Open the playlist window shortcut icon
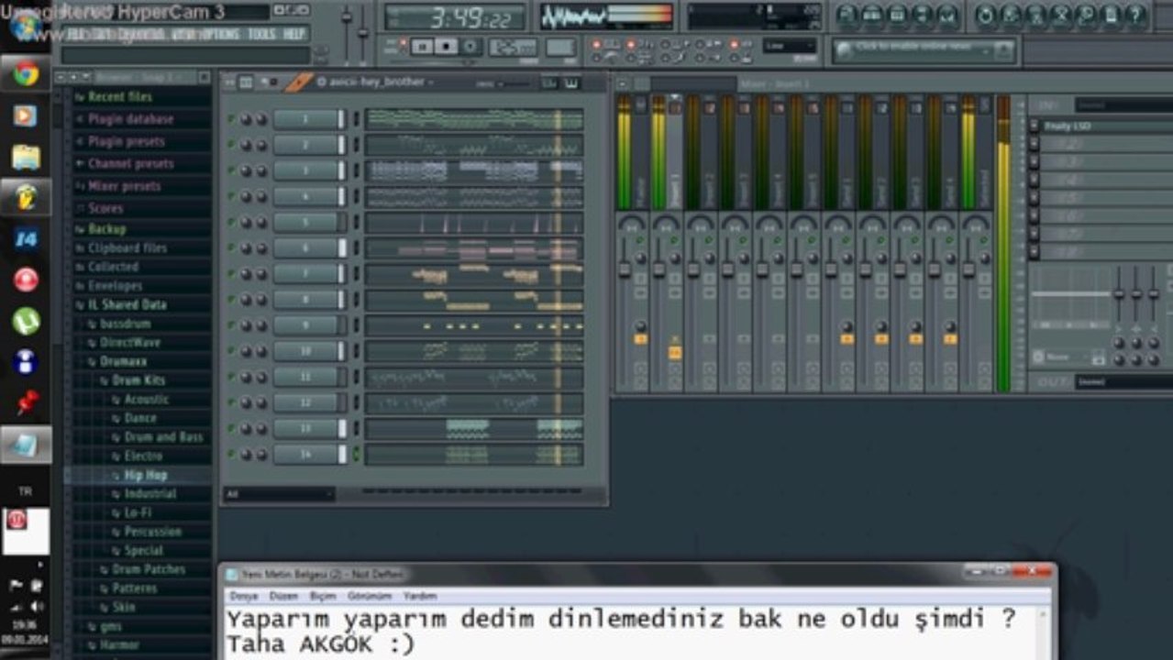 (x=847, y=16)
